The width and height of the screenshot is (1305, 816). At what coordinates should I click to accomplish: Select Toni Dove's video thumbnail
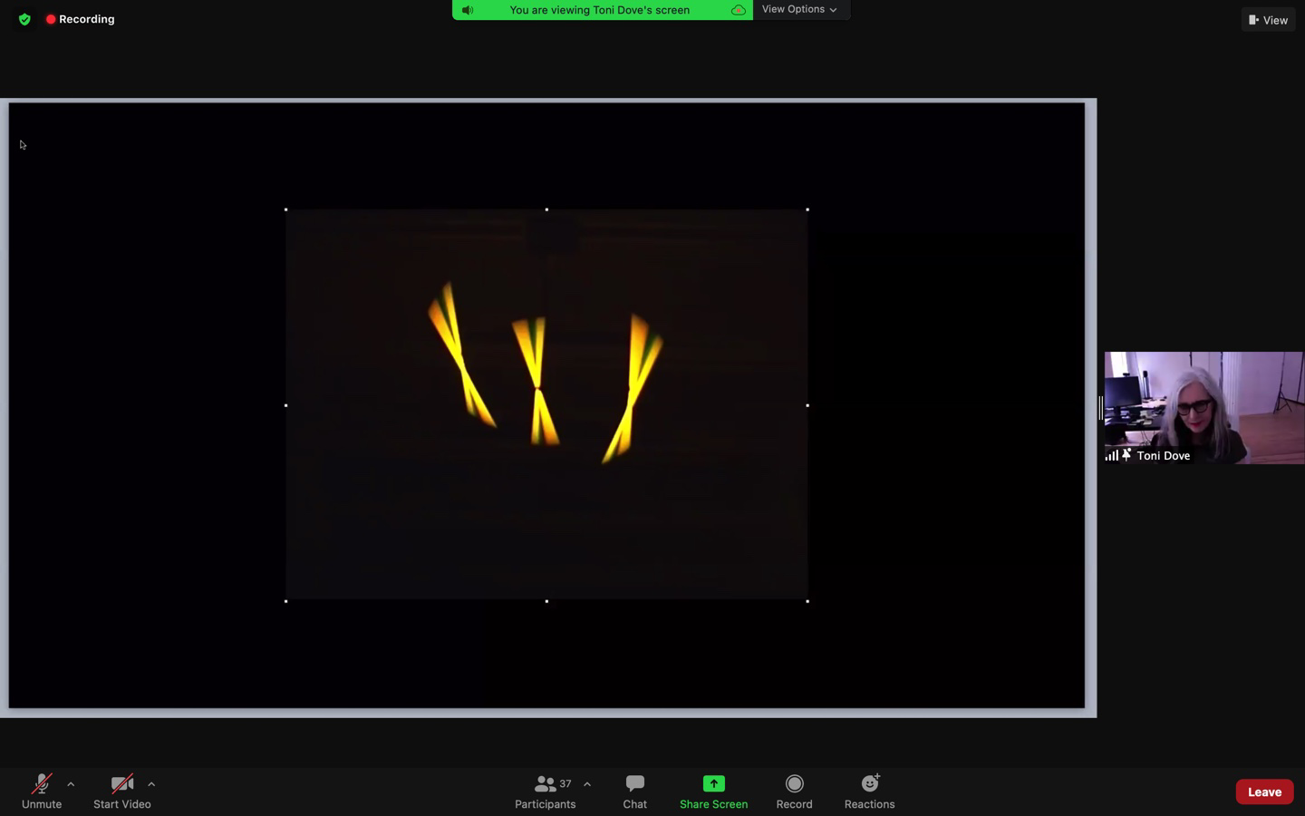[x=1203, y=408]
